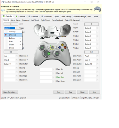Click the green A button on controller image
The height and width of the screenshot is (128, 119).
[x=63, y=50]
